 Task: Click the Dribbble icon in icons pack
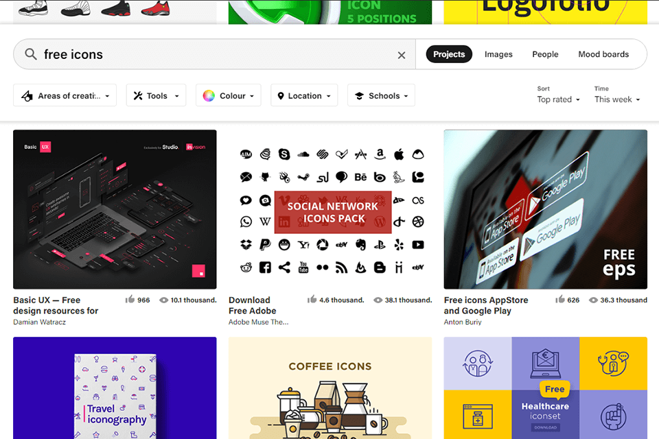click(418, 222)
